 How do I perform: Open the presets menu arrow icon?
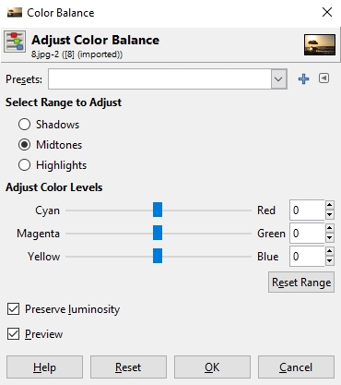tap(323, 78)
